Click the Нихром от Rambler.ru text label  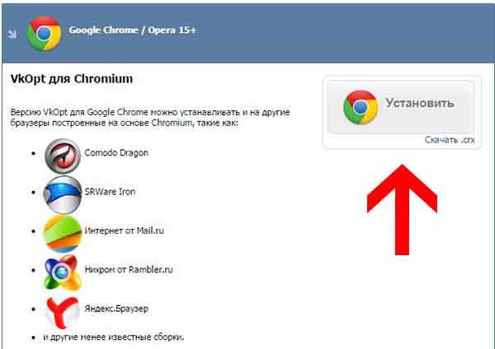click(x=129, y=270)
